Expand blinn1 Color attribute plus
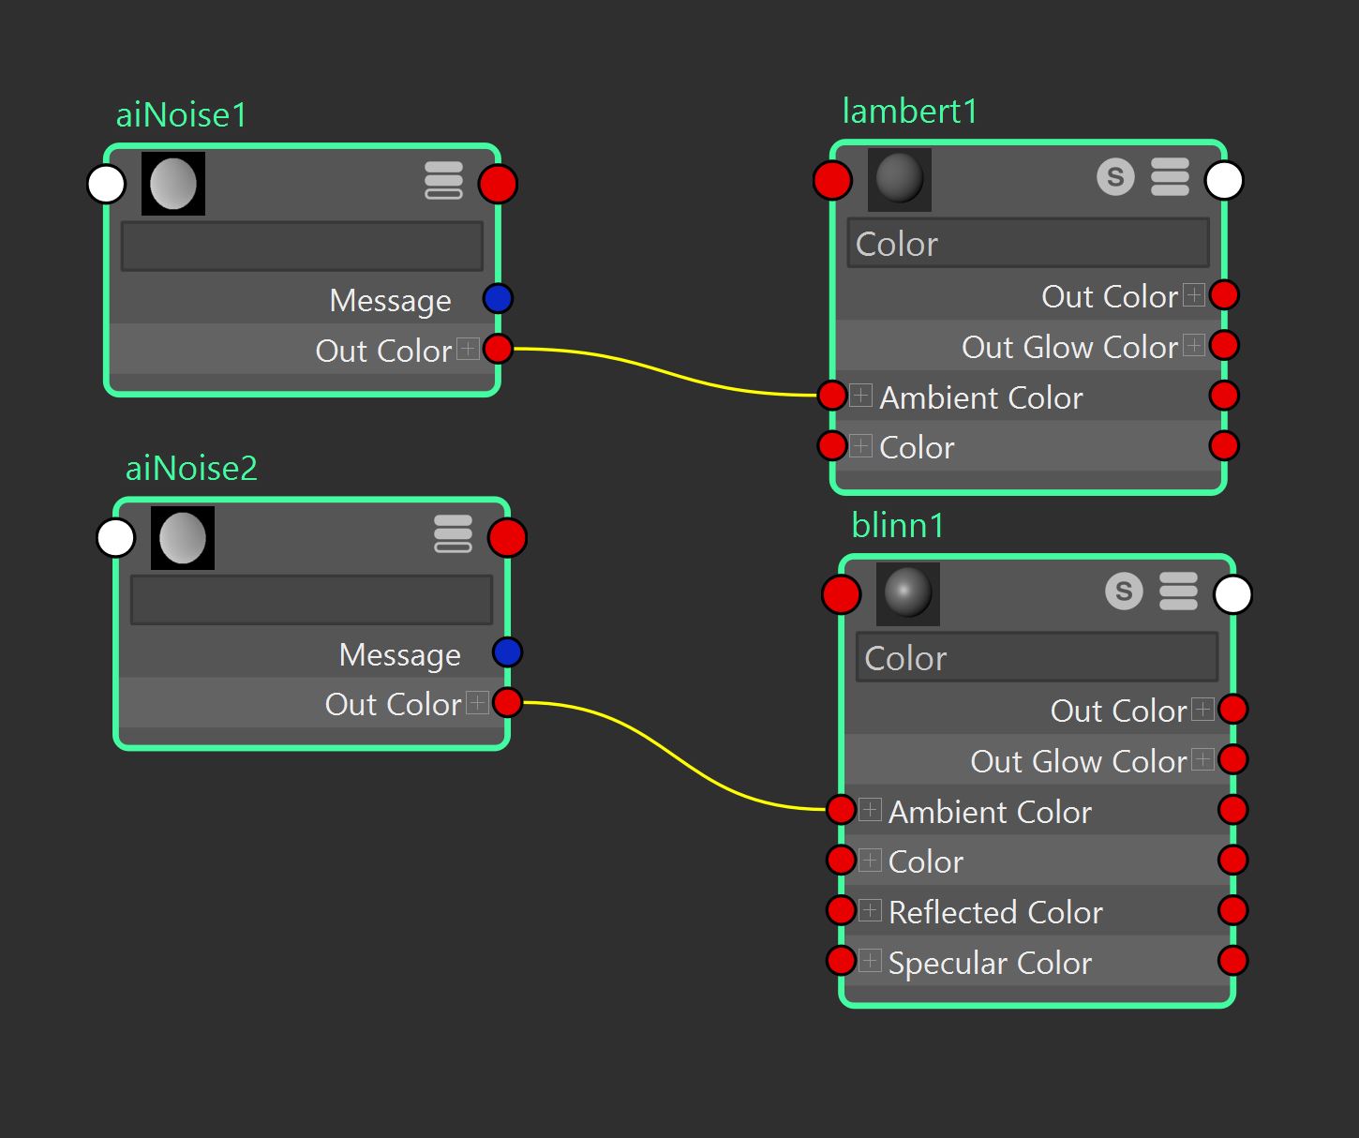Image resolution: width=1359 pixels, height=1138 pixels. tap(870, 860)
